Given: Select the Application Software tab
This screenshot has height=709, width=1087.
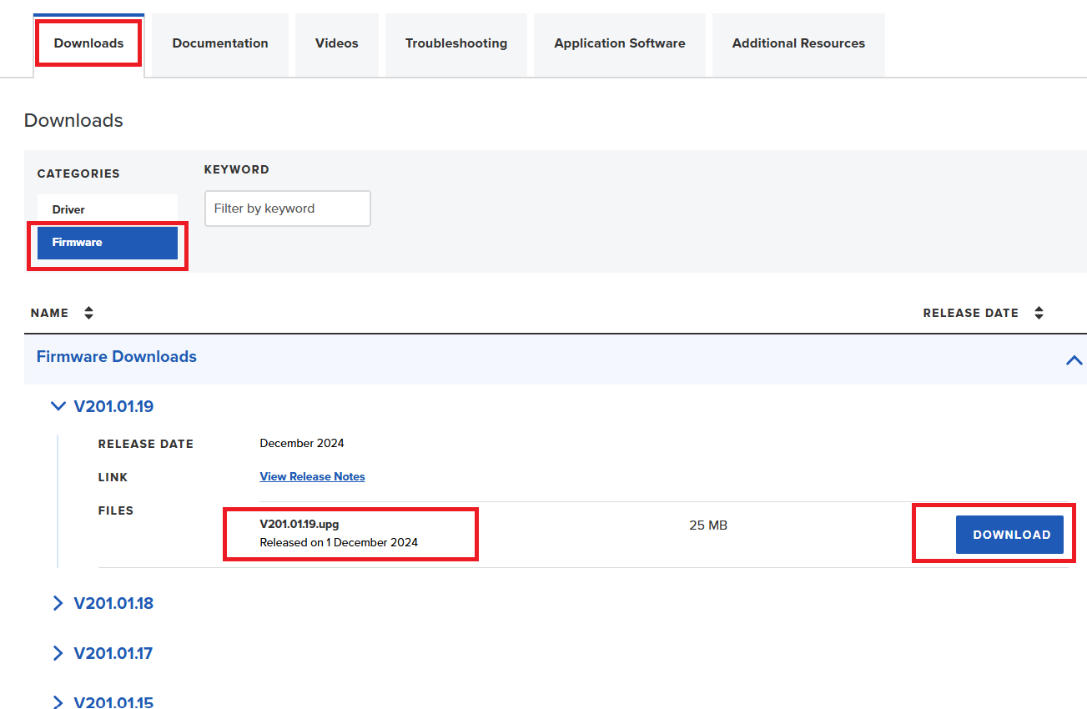Looking at the screenshot, I should click(620, 43).
